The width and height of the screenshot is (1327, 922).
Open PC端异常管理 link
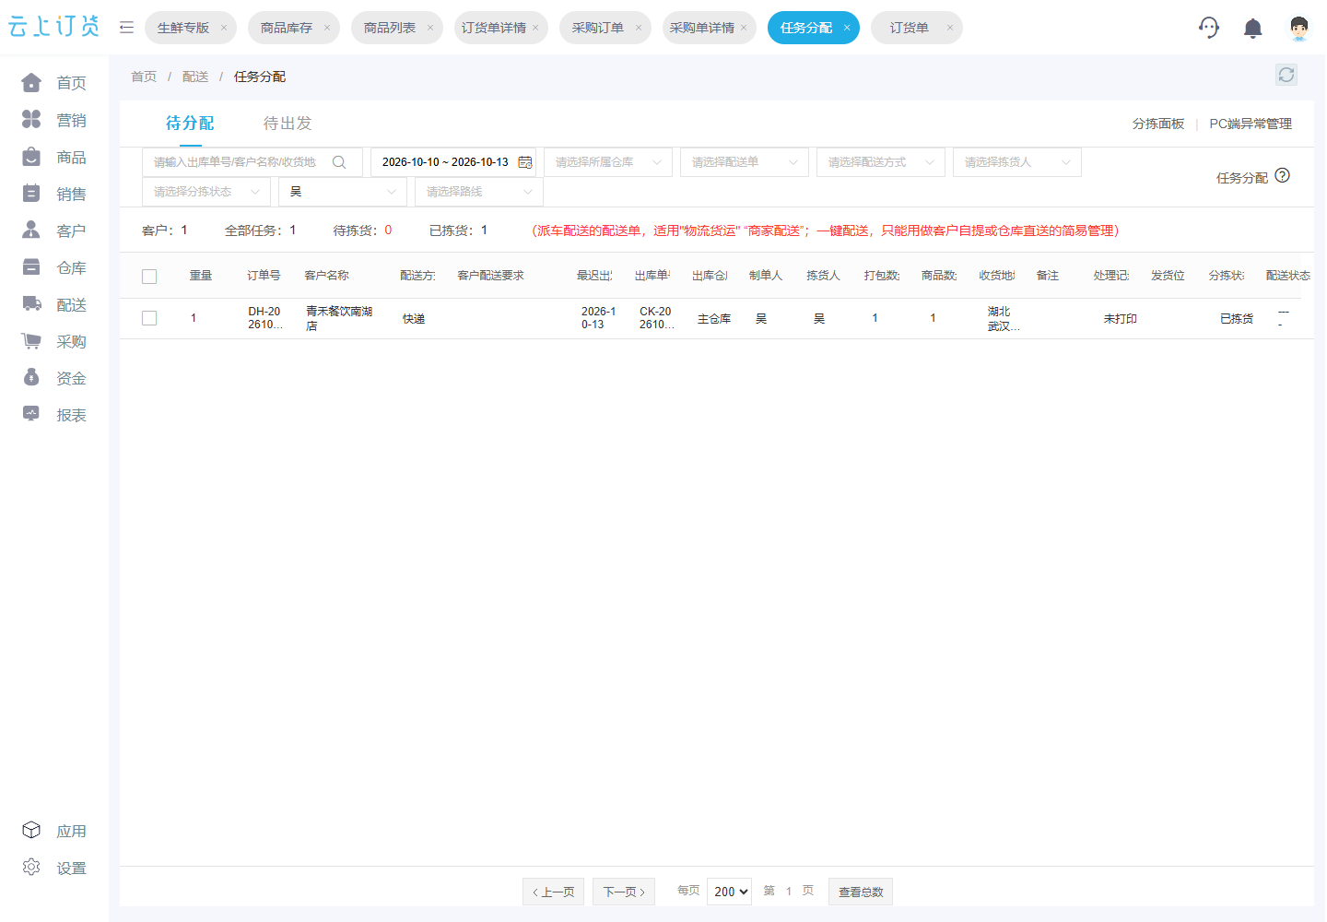click(1251, 124)
